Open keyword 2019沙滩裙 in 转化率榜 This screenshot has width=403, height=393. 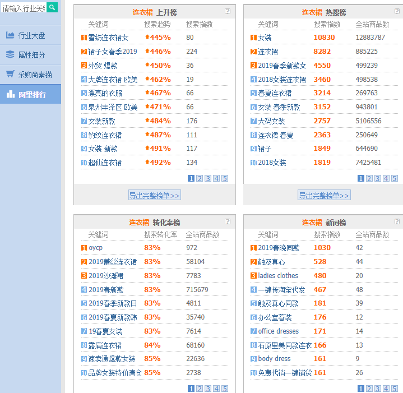click(106, 276)
